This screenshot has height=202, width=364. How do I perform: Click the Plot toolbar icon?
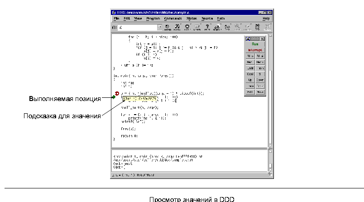(x=227, y=27)
